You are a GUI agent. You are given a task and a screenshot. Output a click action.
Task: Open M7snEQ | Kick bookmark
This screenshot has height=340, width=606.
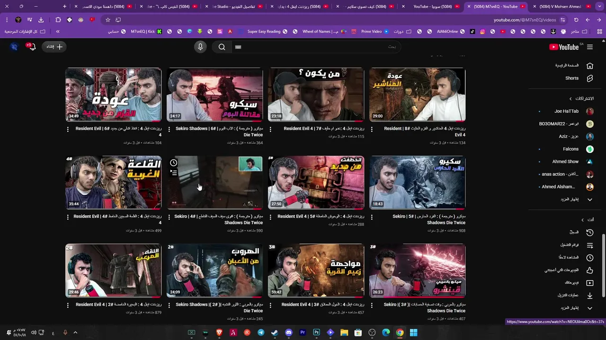[146, 32]
